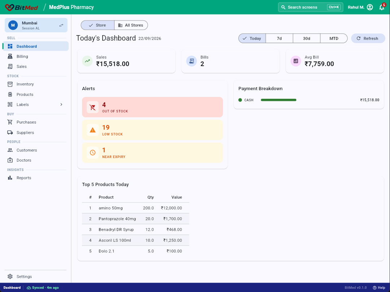Click the Pantoprazole 40mg product row
This screenshot has height=292, width=390.
coord(135,219)
